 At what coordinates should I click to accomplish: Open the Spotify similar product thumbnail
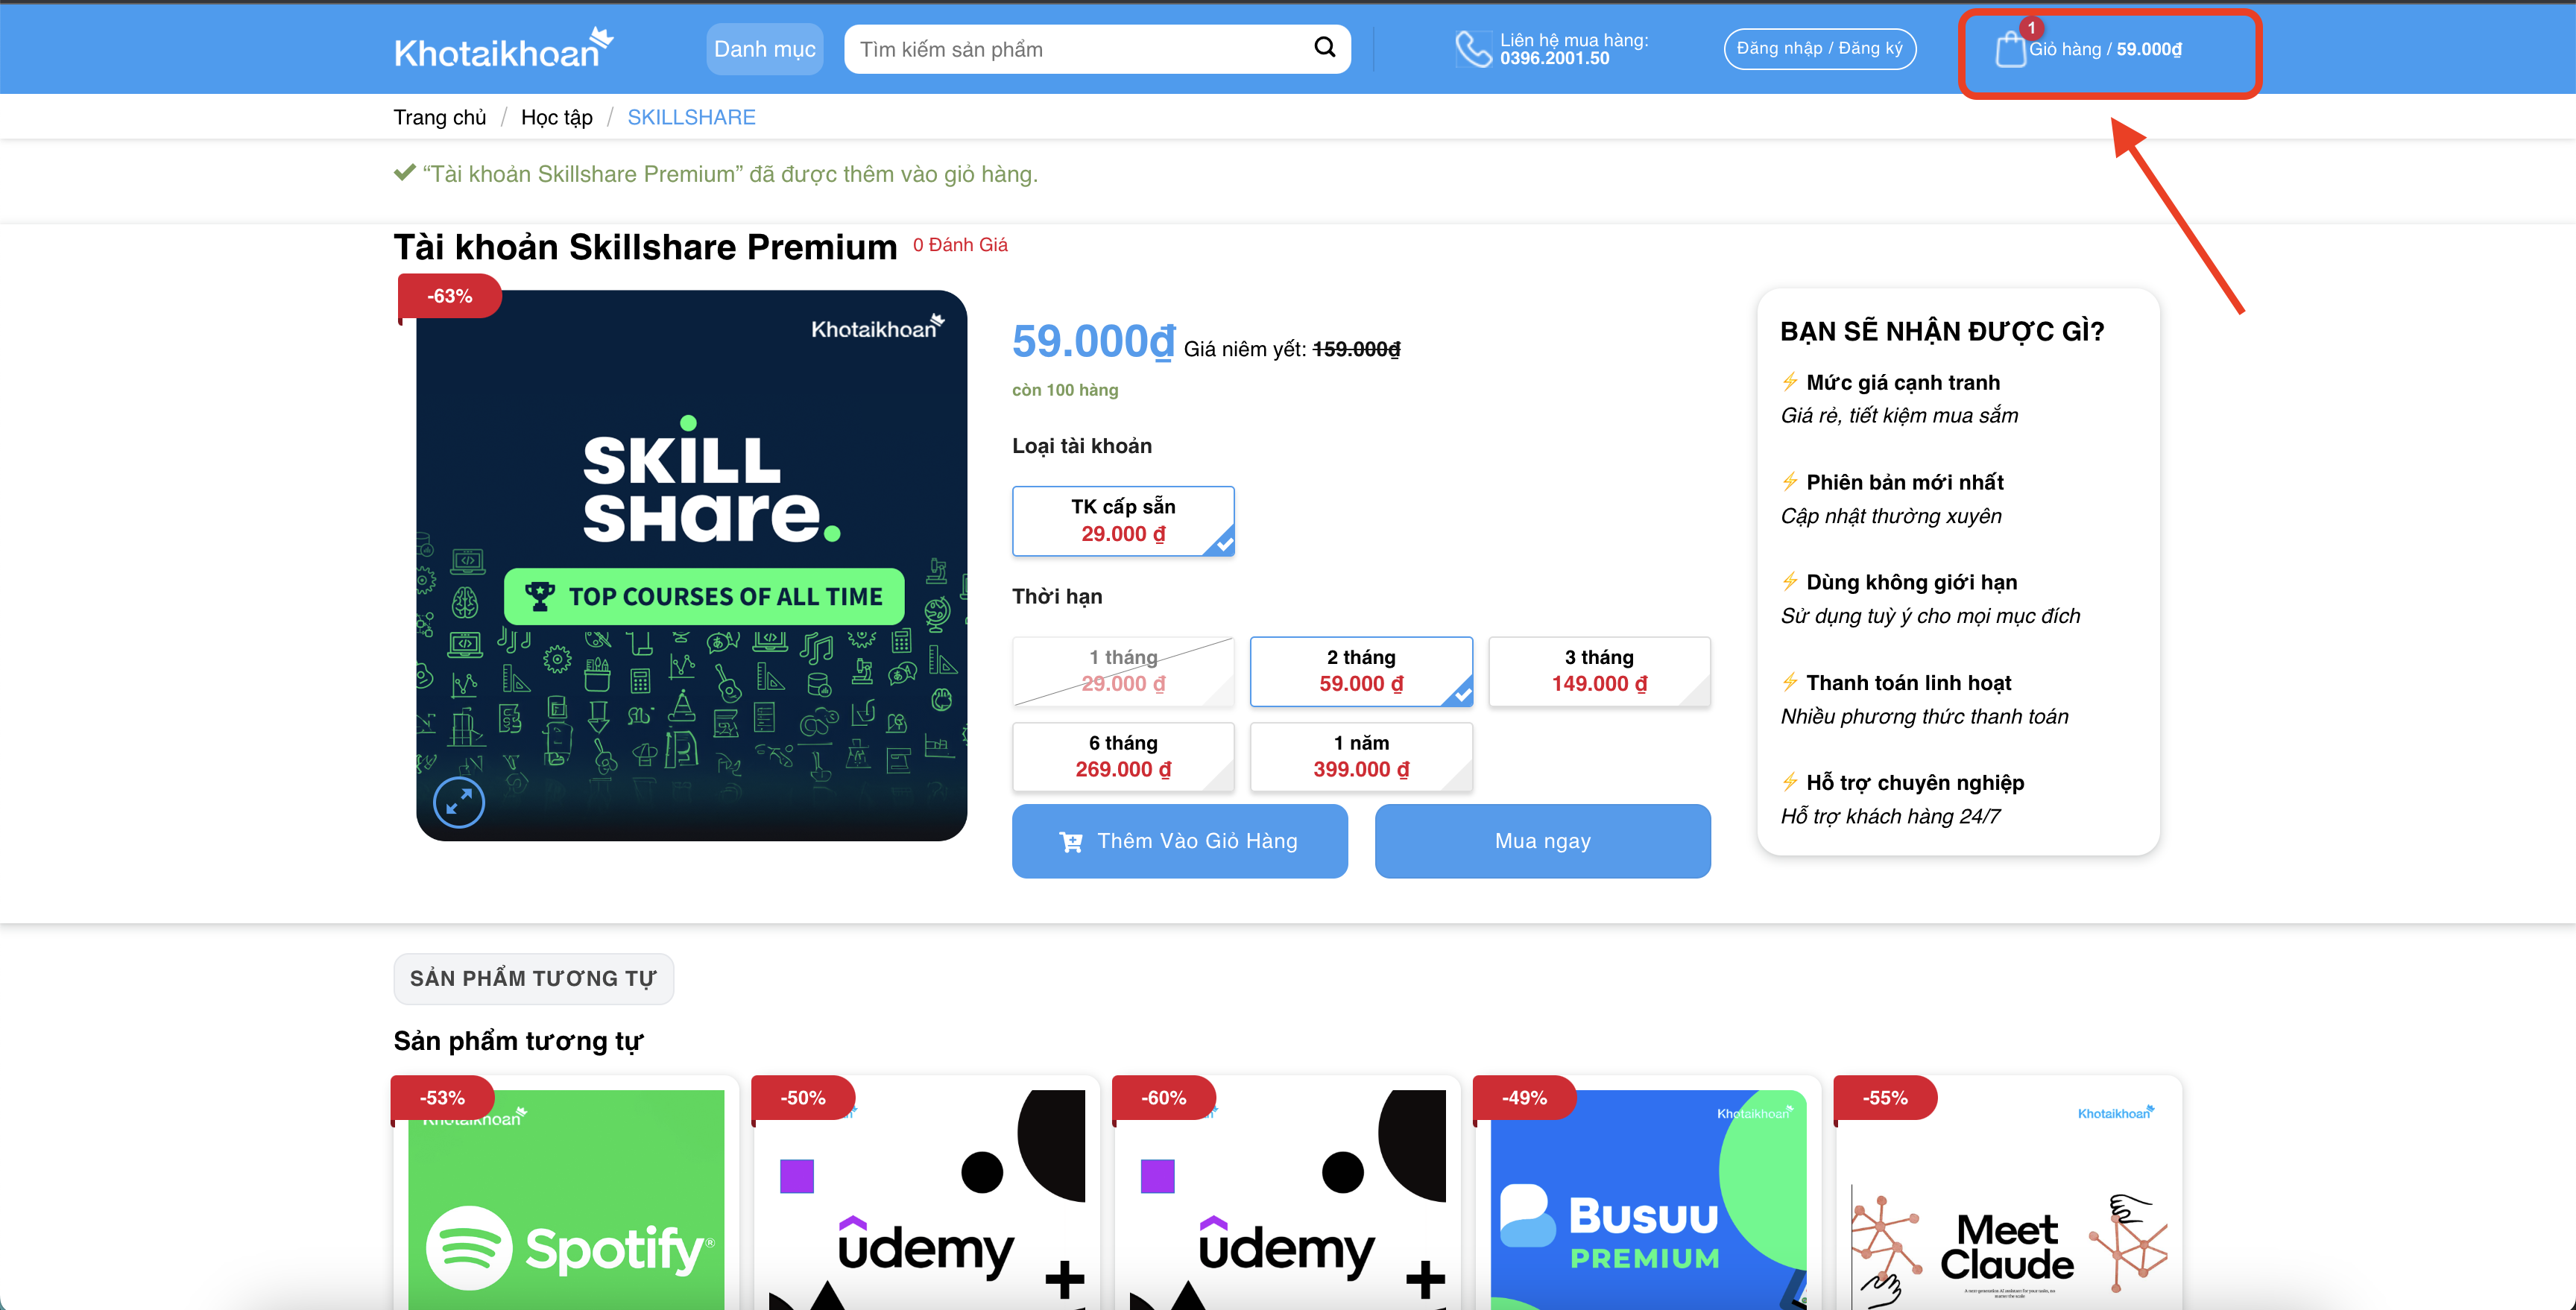pos(566,1199)
